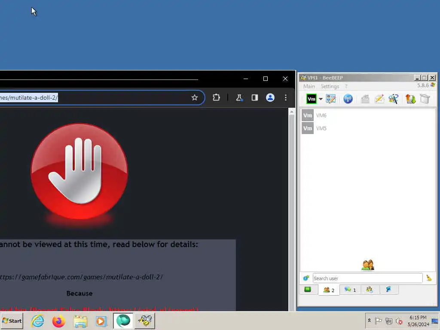This screenshot has height=330, width=440.
Task: Open the ? help menu in BeeBEEP
Action: click(346, 86)
